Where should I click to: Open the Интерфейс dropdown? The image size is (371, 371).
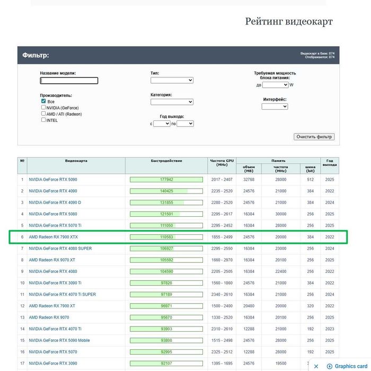coord(275,107)
